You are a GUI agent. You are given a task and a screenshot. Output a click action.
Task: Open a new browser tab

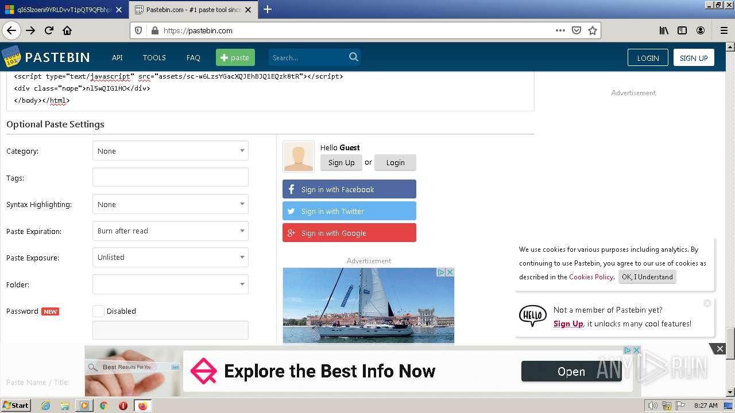point(267,9)
